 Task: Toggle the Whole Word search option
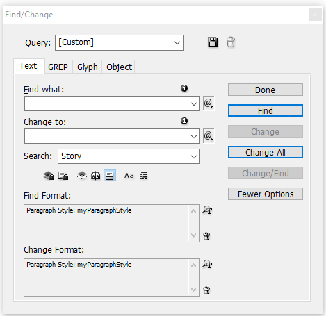143,176
